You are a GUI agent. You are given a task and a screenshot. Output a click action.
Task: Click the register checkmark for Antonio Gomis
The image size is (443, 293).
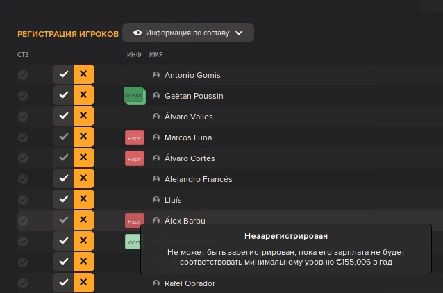tap(63, 74)
